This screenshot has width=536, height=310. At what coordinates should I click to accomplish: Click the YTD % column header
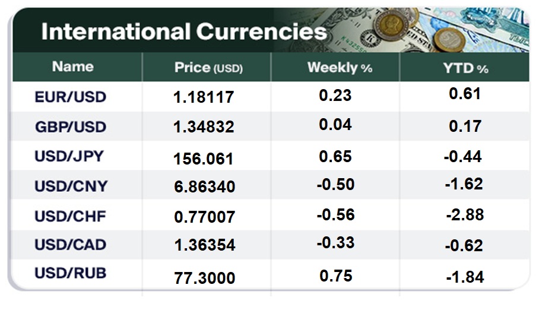pyautogui.click(x=465, y=68)
